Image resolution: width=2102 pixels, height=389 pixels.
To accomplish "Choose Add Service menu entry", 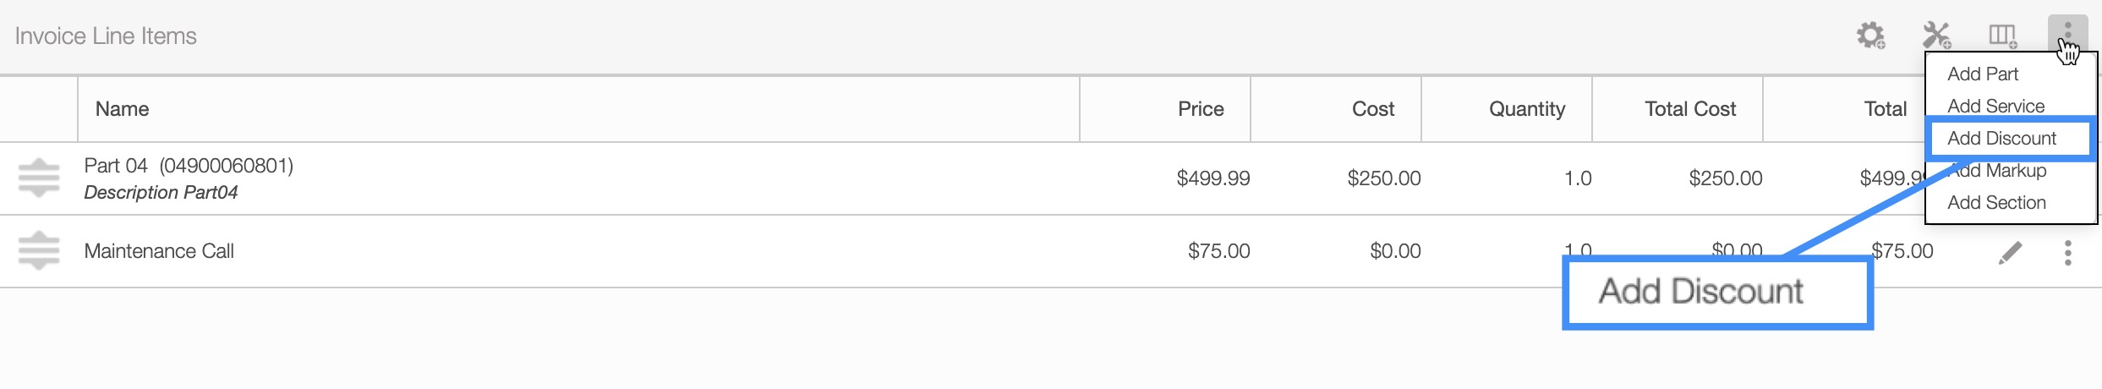I will 1995,107.
